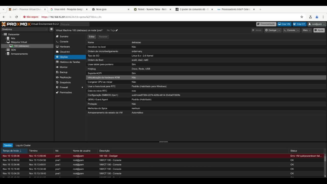Image resolution: width=327 pixels, height=184 pixels.
Task: Select VM 100 (debiazao) in tree
Action: [21, 46]
